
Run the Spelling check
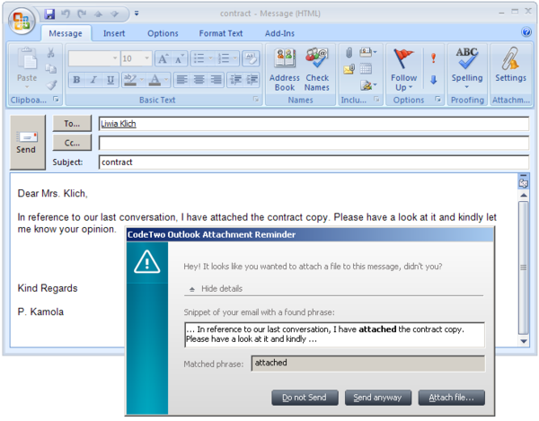[467, 68]
